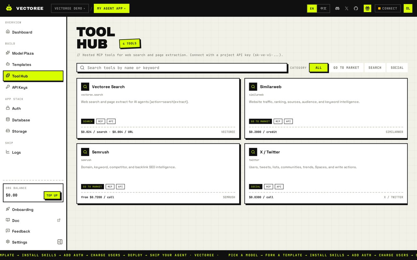Screen dimensions: 417x260
Task: Click the magnifier icon in search field
Action: click(x=82, y=68)
